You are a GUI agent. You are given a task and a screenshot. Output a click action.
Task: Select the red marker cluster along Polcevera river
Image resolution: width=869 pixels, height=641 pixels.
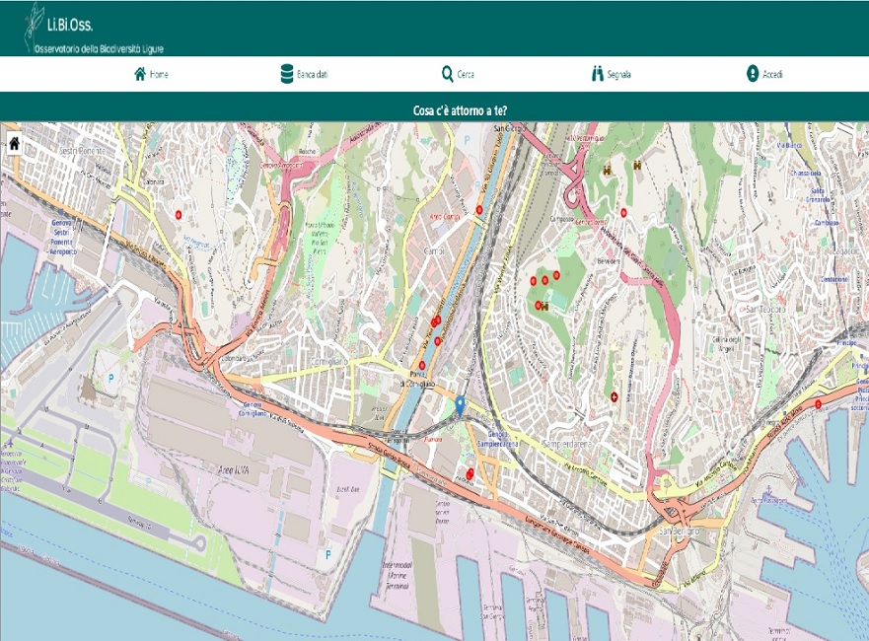pyautogui.click(x=436, y=320)
